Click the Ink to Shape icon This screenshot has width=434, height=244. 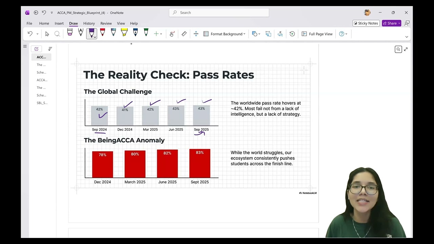pos(268,34)
